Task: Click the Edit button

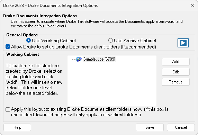Action: click(175, 72)
